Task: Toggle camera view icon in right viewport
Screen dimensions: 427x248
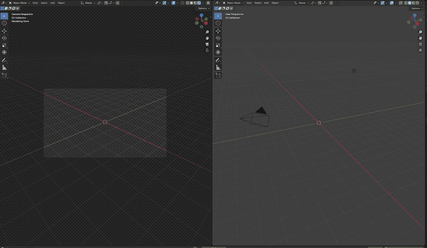Action: click(x=420, y=44)
